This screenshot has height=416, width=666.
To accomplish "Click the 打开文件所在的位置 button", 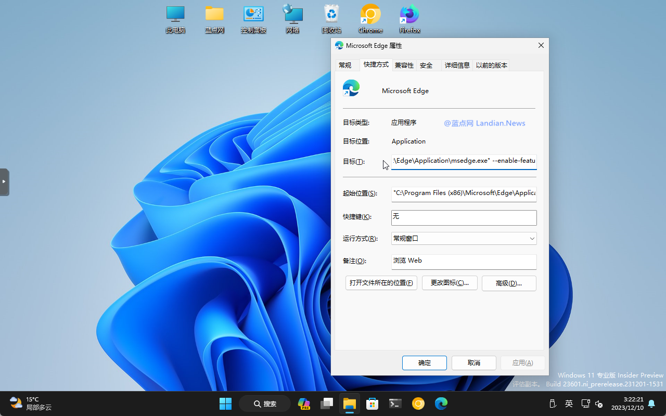I will click(x=381, y=283).
